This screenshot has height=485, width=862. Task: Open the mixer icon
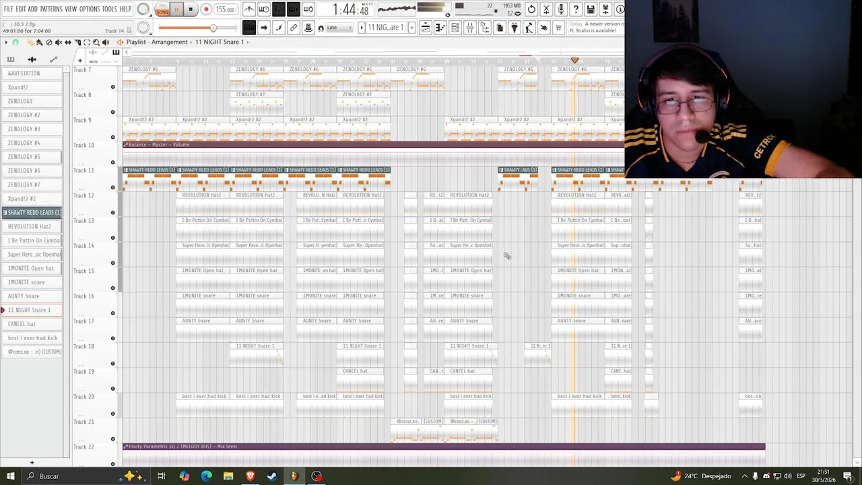[469, 28]
